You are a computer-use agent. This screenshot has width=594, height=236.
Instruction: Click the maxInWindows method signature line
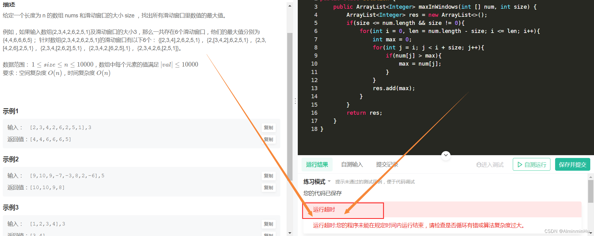coord(435,7)
